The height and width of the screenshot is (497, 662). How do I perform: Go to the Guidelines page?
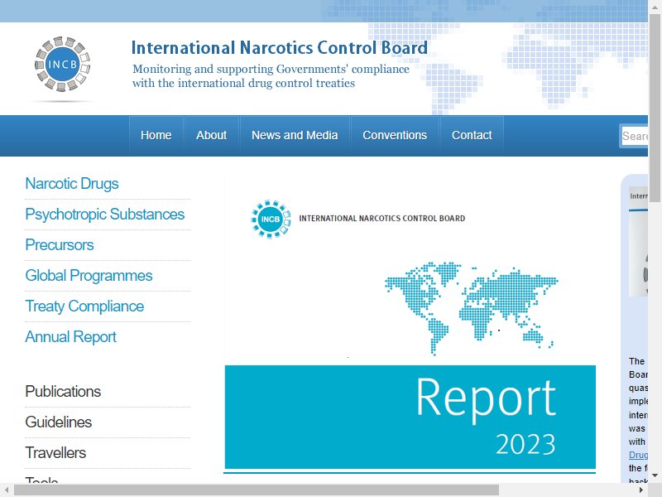[58, 422]
